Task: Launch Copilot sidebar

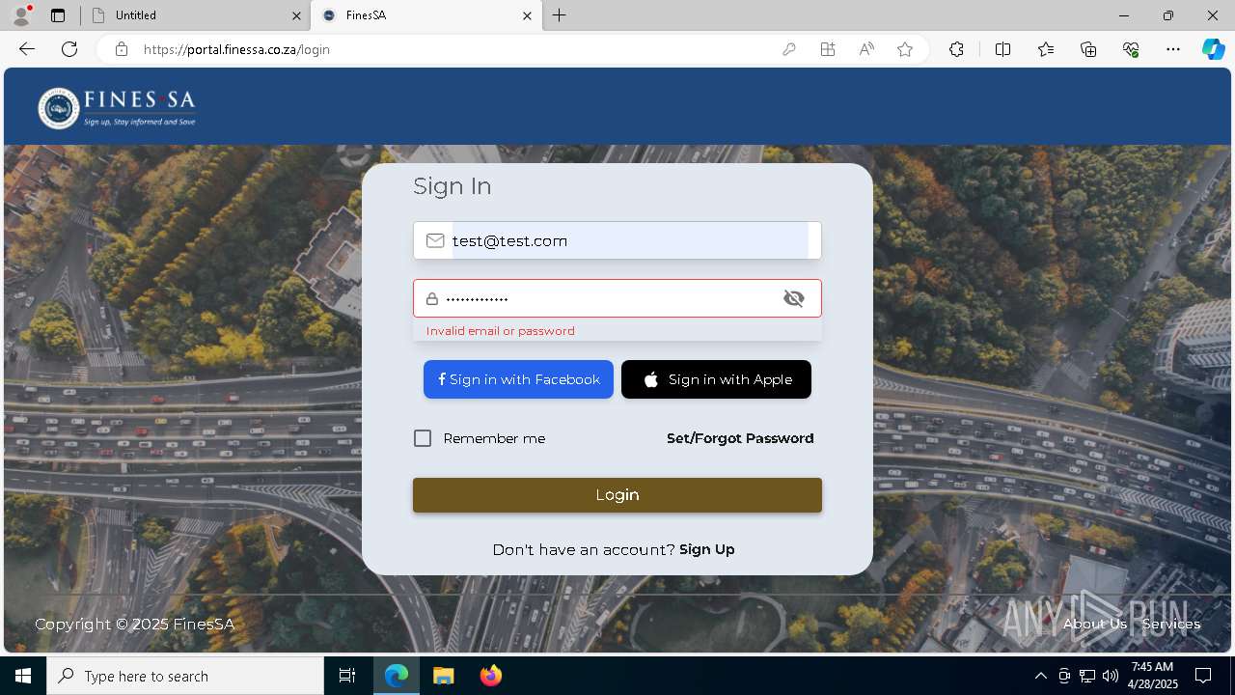Action: (1213, 49)
